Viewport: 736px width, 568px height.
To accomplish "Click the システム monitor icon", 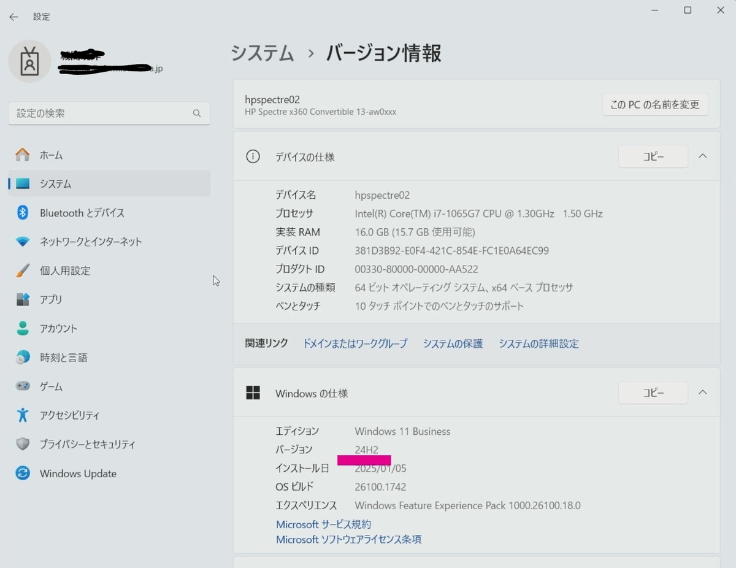I will (23, 184).
